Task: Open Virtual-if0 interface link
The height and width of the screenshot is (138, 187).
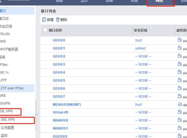Action: point(60,112)
